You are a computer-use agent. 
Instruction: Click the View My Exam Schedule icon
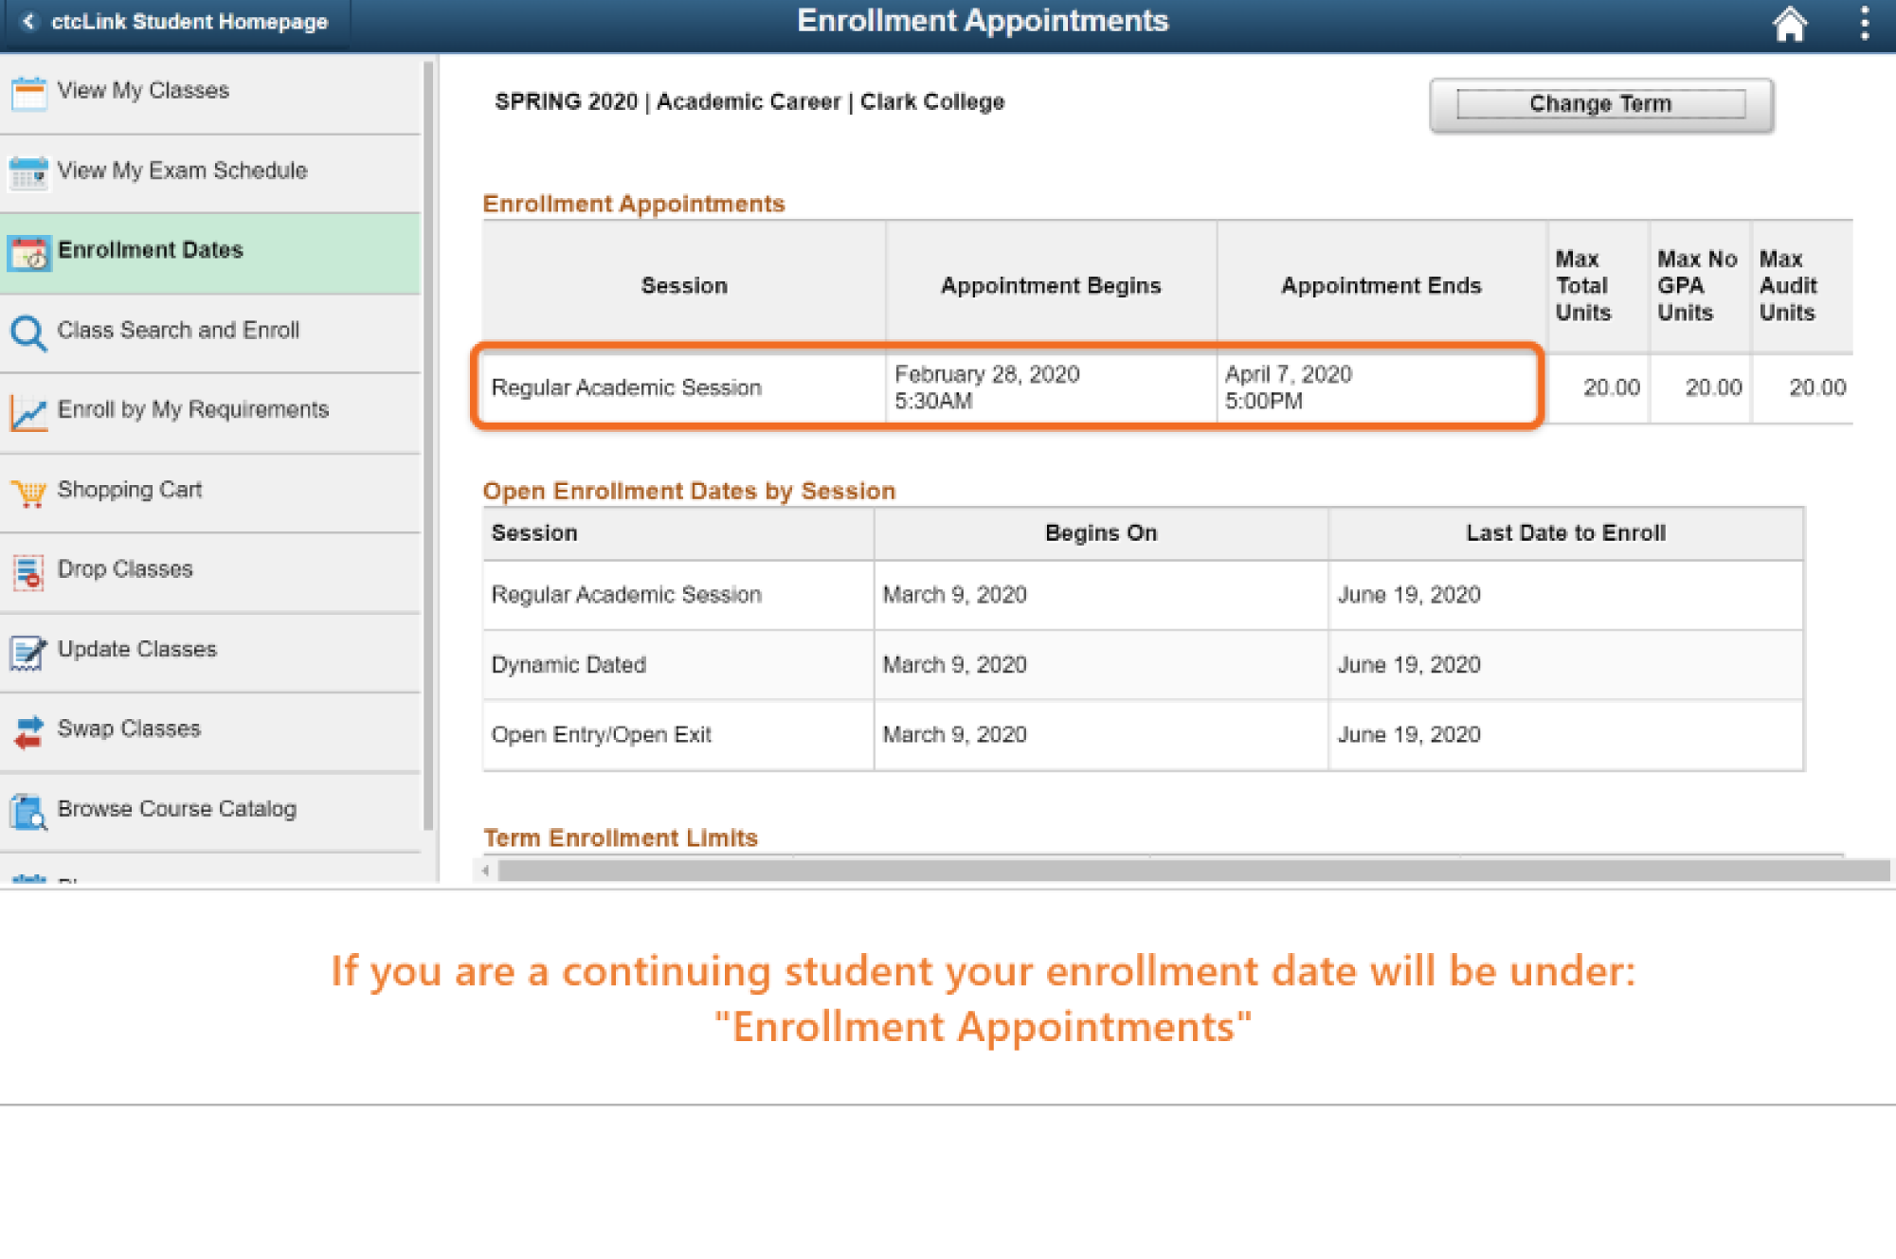coord(28,172)
